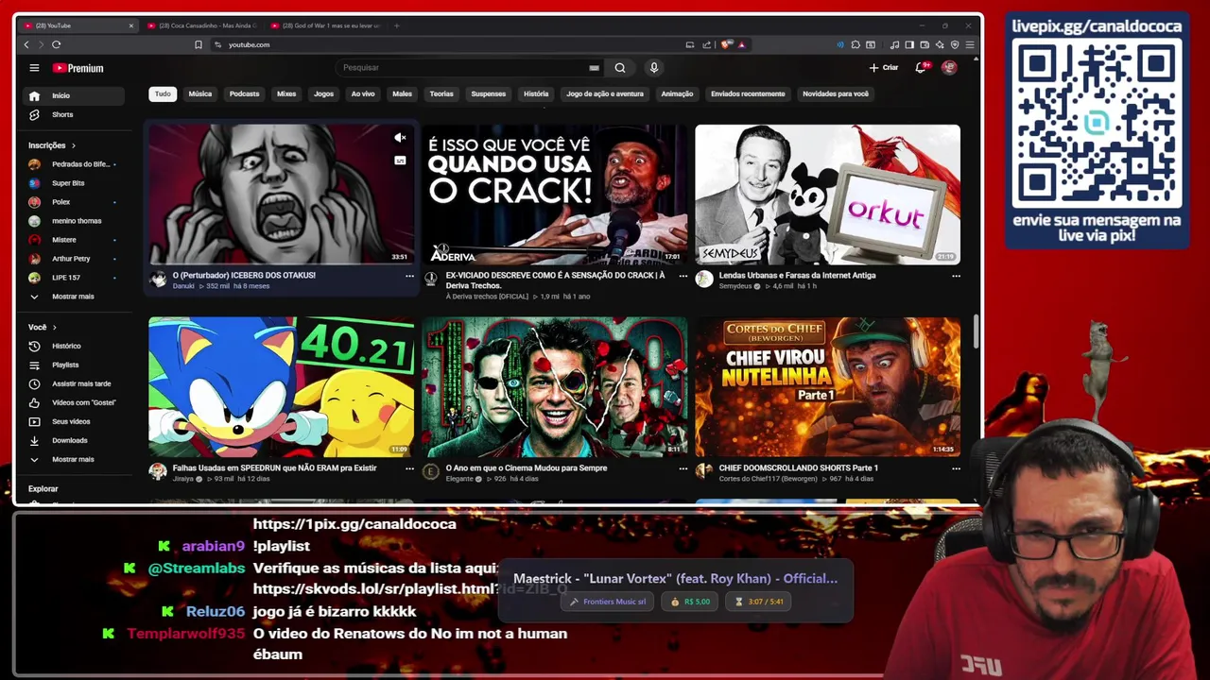Image resolution: width=1210 pixels, height=680 pixels.
Task: Open LIPE 157 subscription channel
Action: click(x=74, y=278)
